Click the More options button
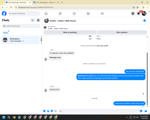 (122, 32)
